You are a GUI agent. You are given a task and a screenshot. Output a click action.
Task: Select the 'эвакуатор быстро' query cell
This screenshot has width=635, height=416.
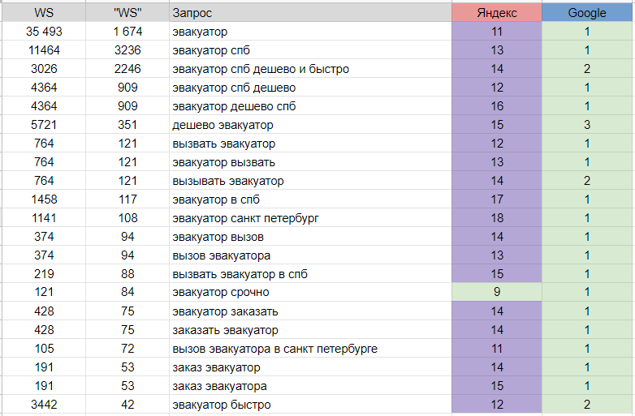pos(310,405)
